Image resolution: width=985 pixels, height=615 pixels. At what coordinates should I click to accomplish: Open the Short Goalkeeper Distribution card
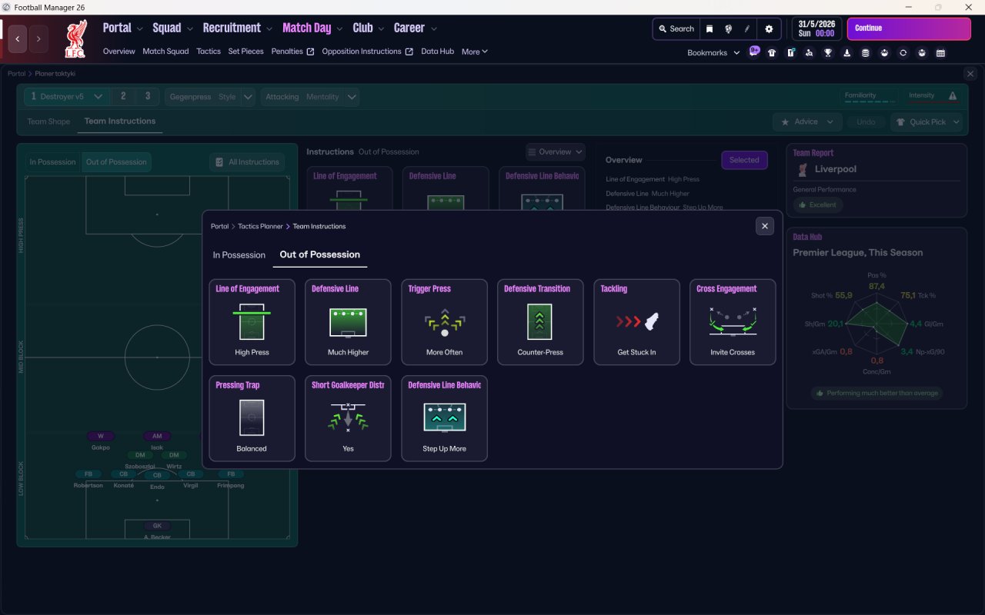[348, 418]
